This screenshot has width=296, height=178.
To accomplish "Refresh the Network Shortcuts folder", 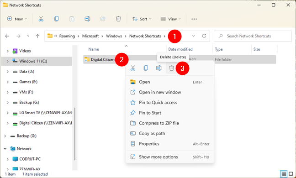I will coord(204,36).
